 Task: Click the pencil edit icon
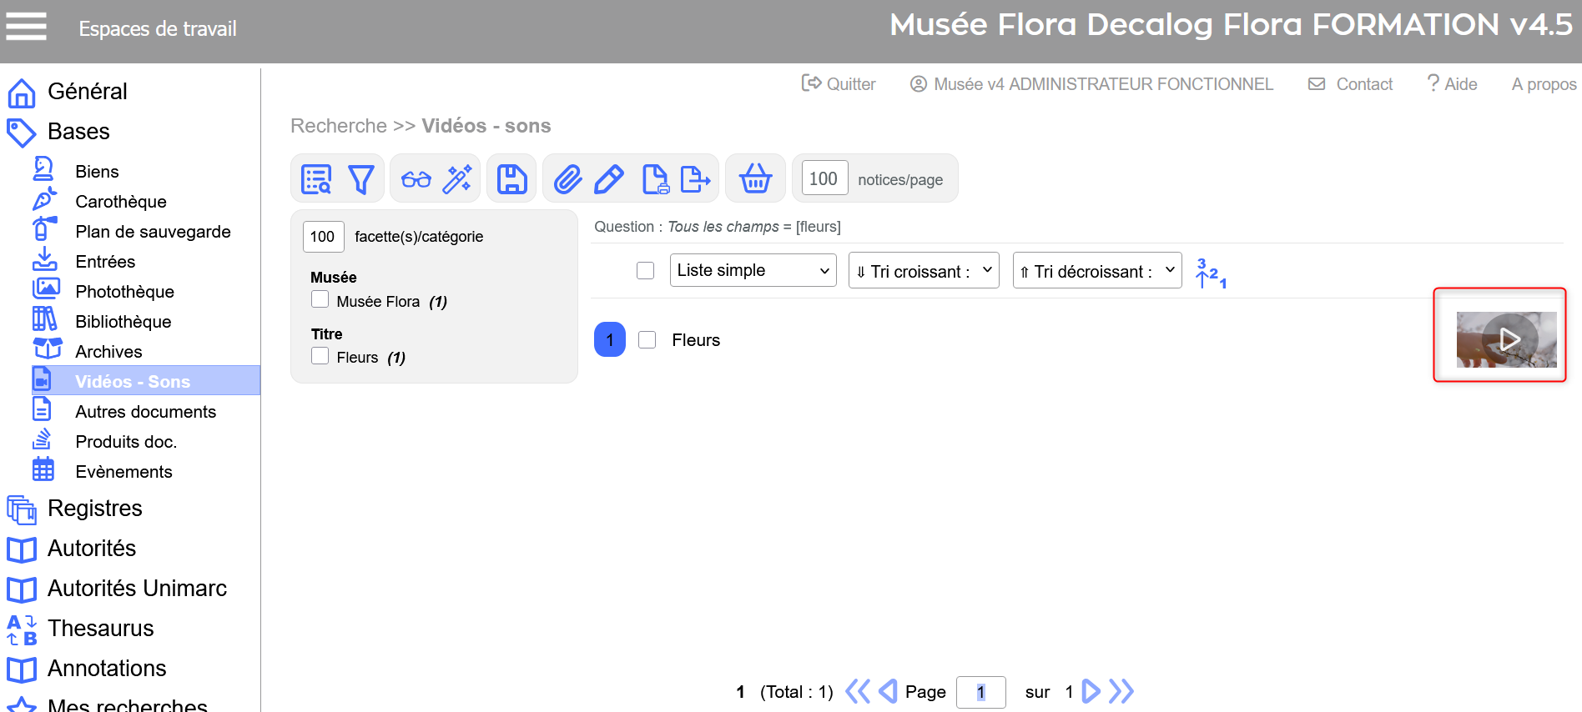[x=609, y=179]
